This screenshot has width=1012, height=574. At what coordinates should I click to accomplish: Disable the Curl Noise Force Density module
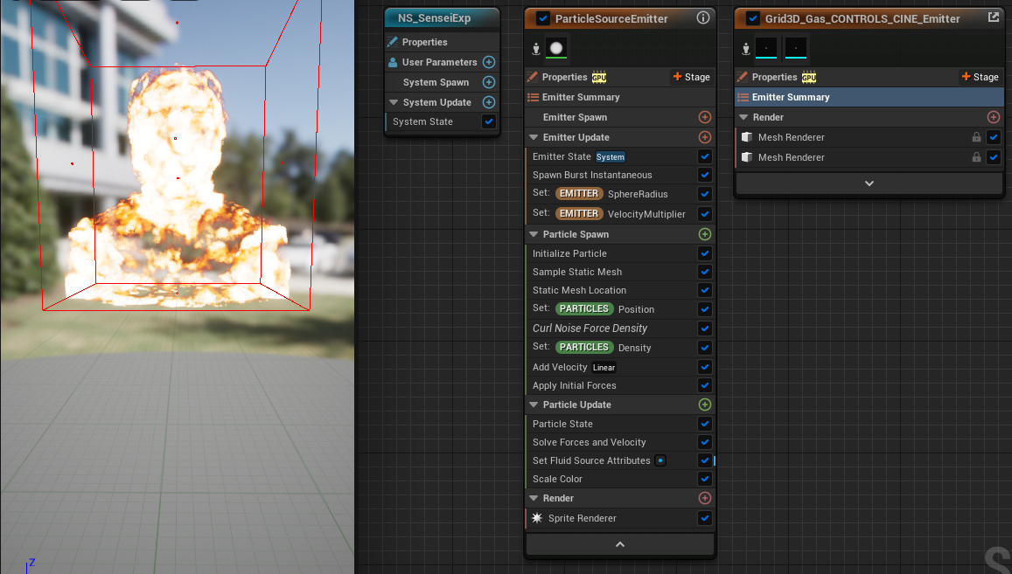coord(704,328)
